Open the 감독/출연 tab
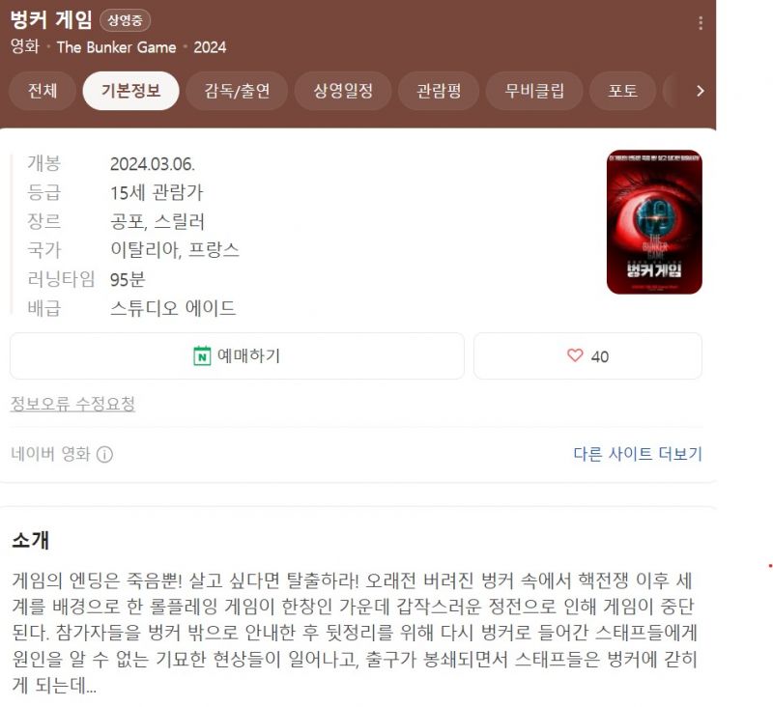773x707 pixels. 237,91
